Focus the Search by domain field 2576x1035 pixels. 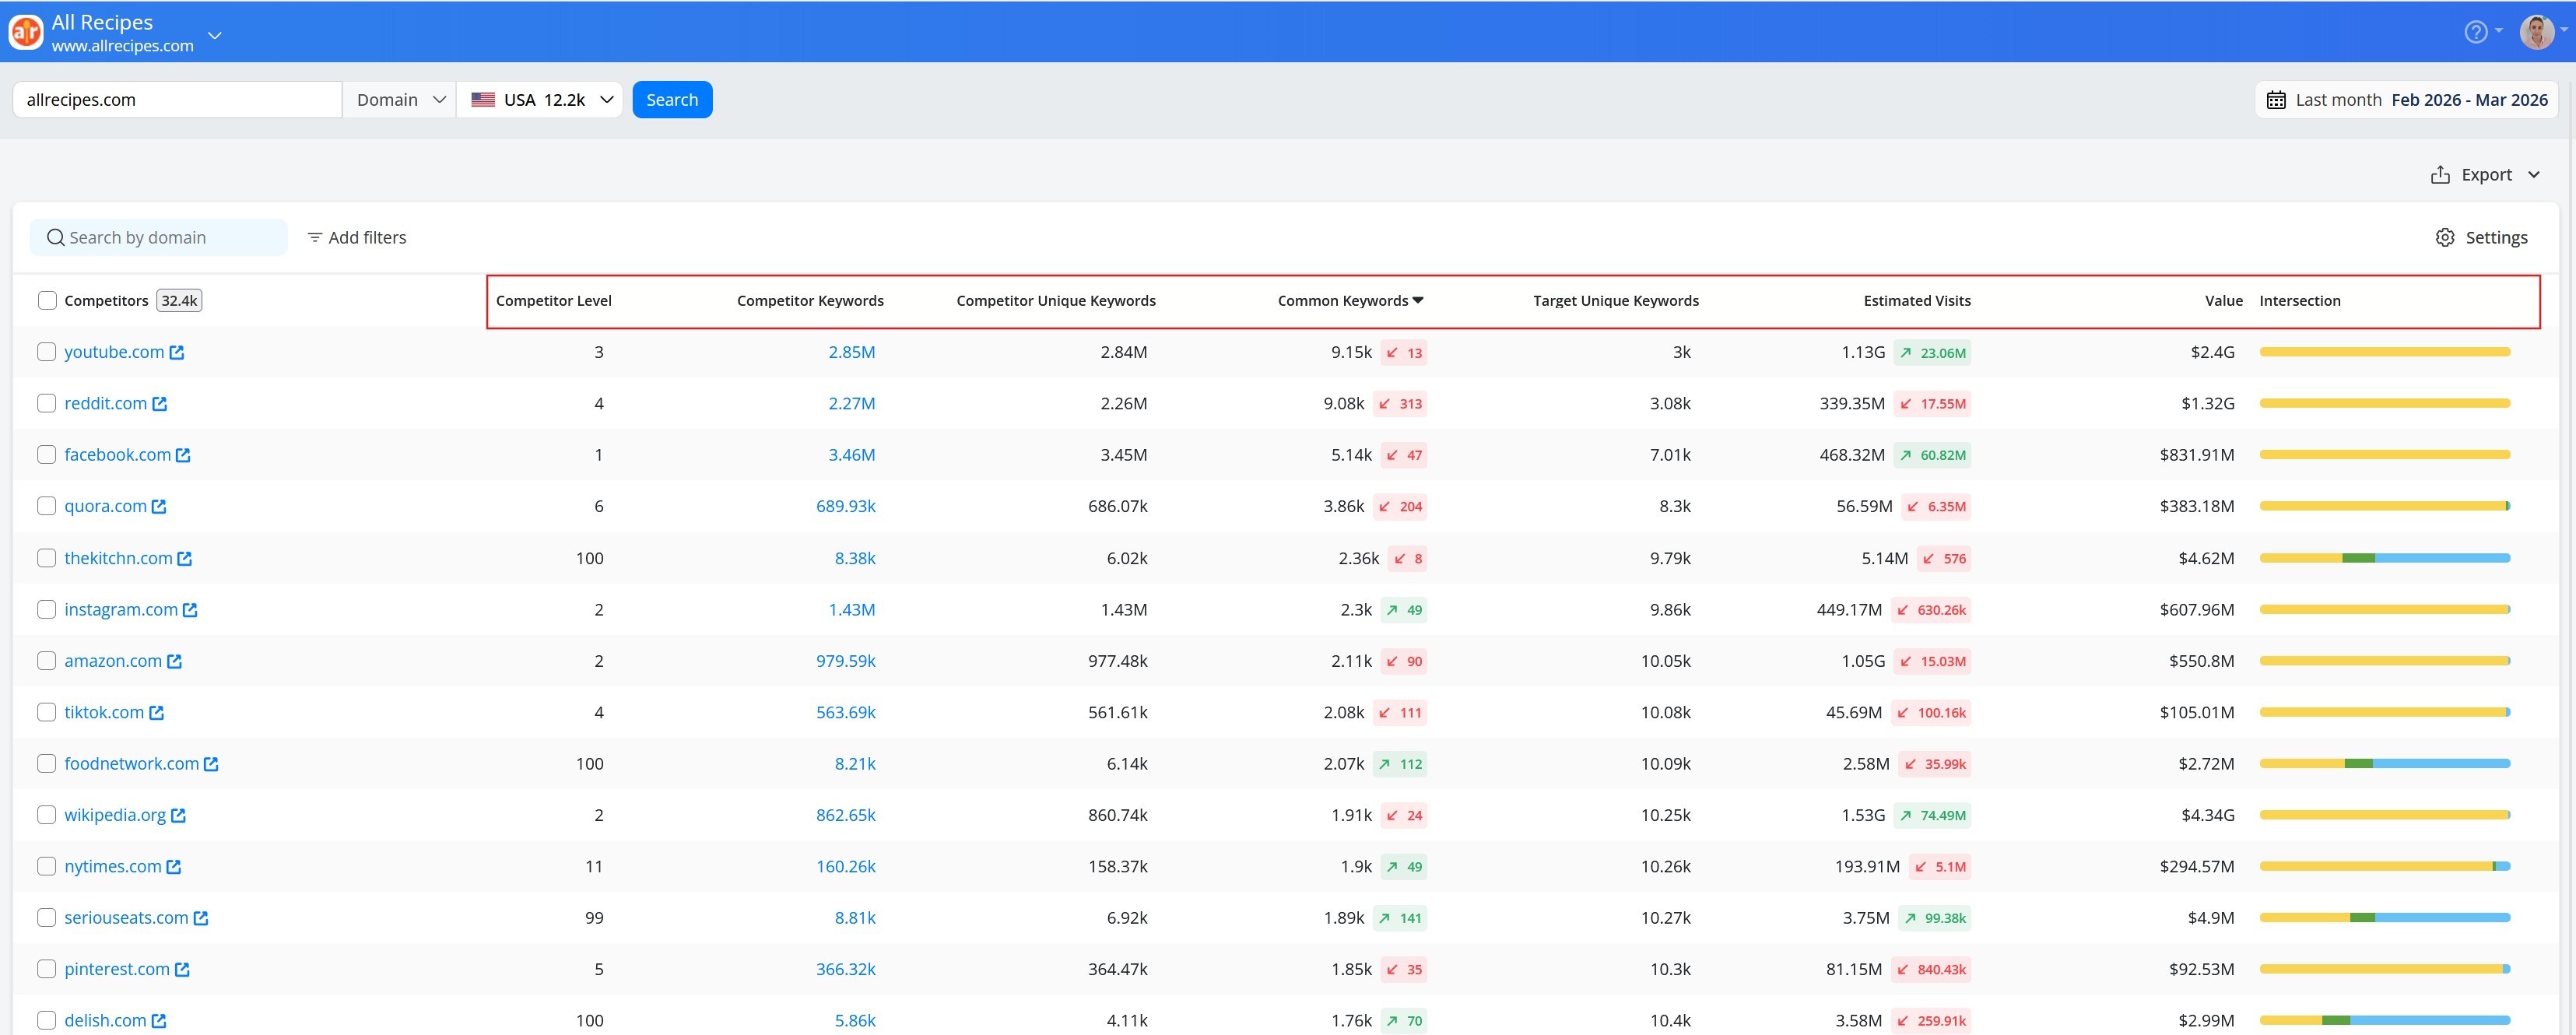click(x=159, y=238)
